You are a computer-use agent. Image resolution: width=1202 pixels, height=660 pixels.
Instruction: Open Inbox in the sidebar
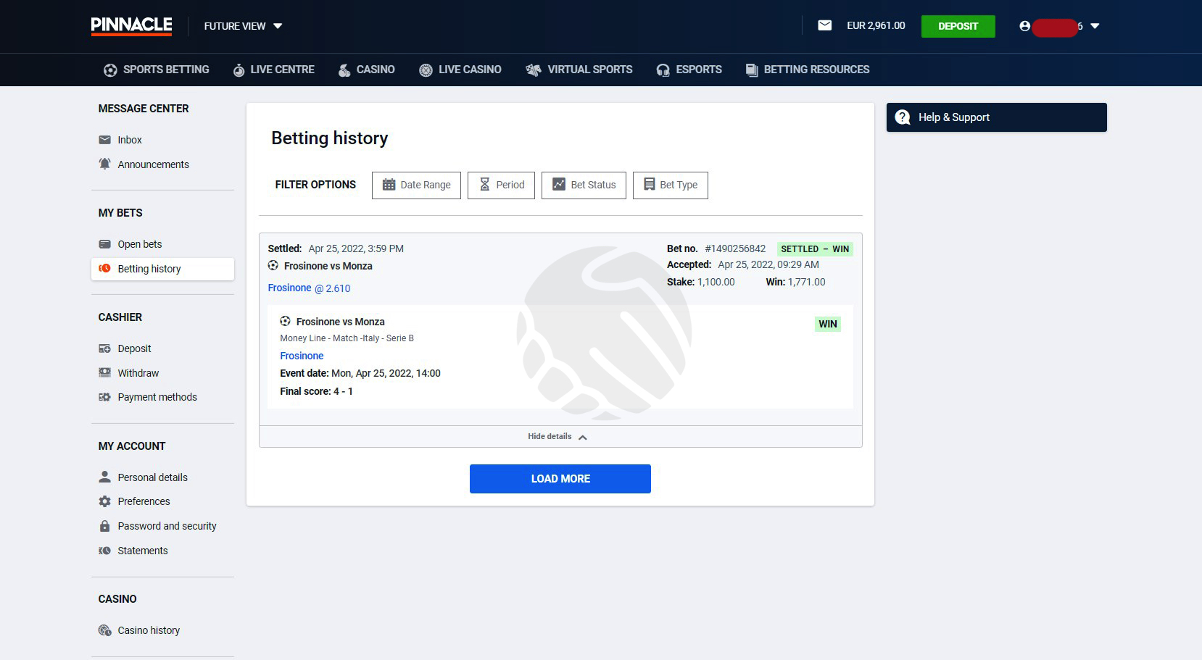(130, 140)
